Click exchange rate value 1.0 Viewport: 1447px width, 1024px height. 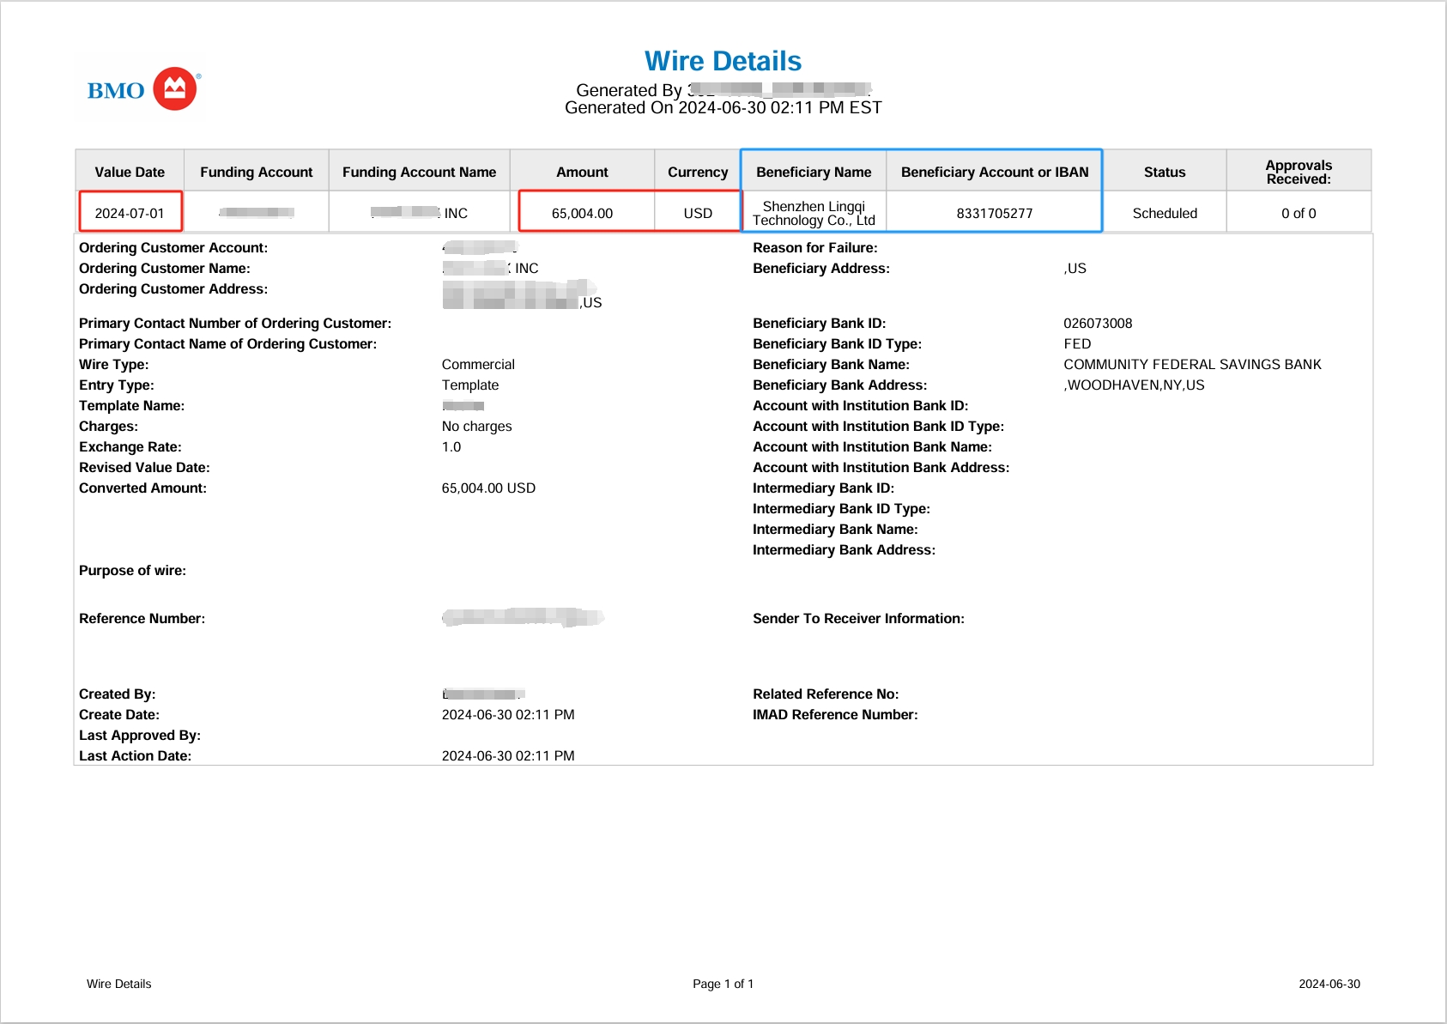[451, 446]
